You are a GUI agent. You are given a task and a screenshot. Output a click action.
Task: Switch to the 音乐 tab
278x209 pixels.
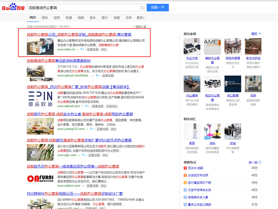(93, 18)
